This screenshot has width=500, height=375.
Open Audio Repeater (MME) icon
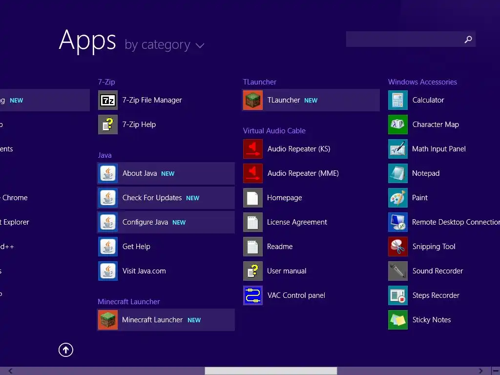pos(253,173)
